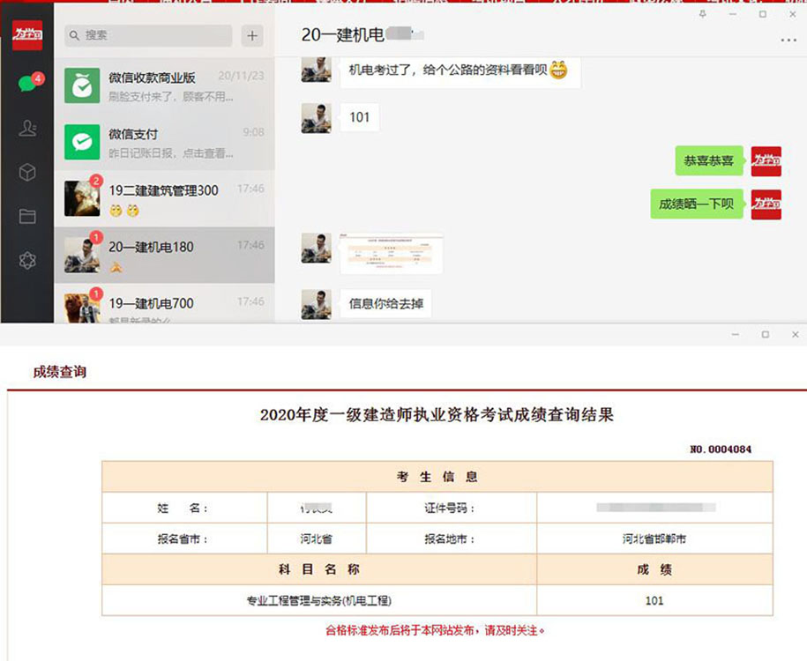Click the profile avatar in sidebar

coord(27,35)
